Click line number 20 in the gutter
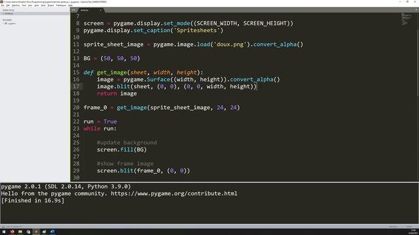The height and width of the screenshot is (235, 419). [x=76, y=108]
